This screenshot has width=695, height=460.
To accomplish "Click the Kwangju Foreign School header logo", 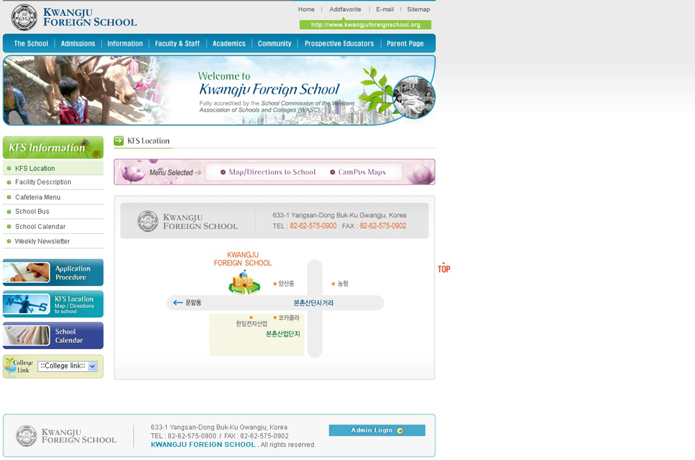I will click(x=74, y=17).
